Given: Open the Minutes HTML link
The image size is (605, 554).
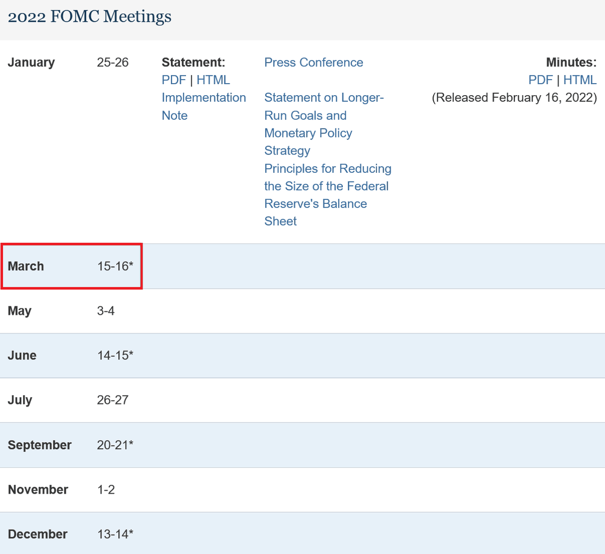Looking at the screenshot, I should [x=580, y=80].
